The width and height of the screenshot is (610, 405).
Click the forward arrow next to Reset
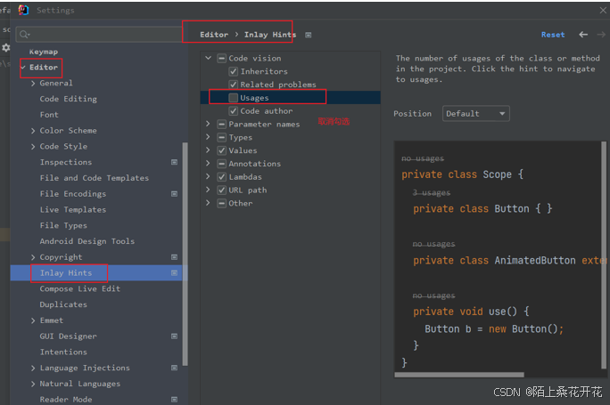[x=601, y=35]
